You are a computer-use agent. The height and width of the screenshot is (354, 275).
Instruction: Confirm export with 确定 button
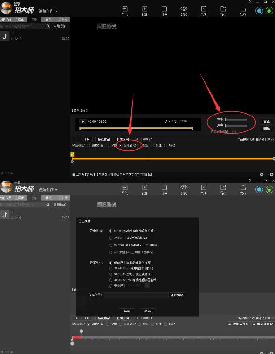(x=127, y=311)
